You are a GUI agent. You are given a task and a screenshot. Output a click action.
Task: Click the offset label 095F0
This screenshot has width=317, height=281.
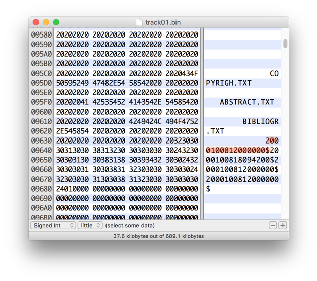[42, 102]
